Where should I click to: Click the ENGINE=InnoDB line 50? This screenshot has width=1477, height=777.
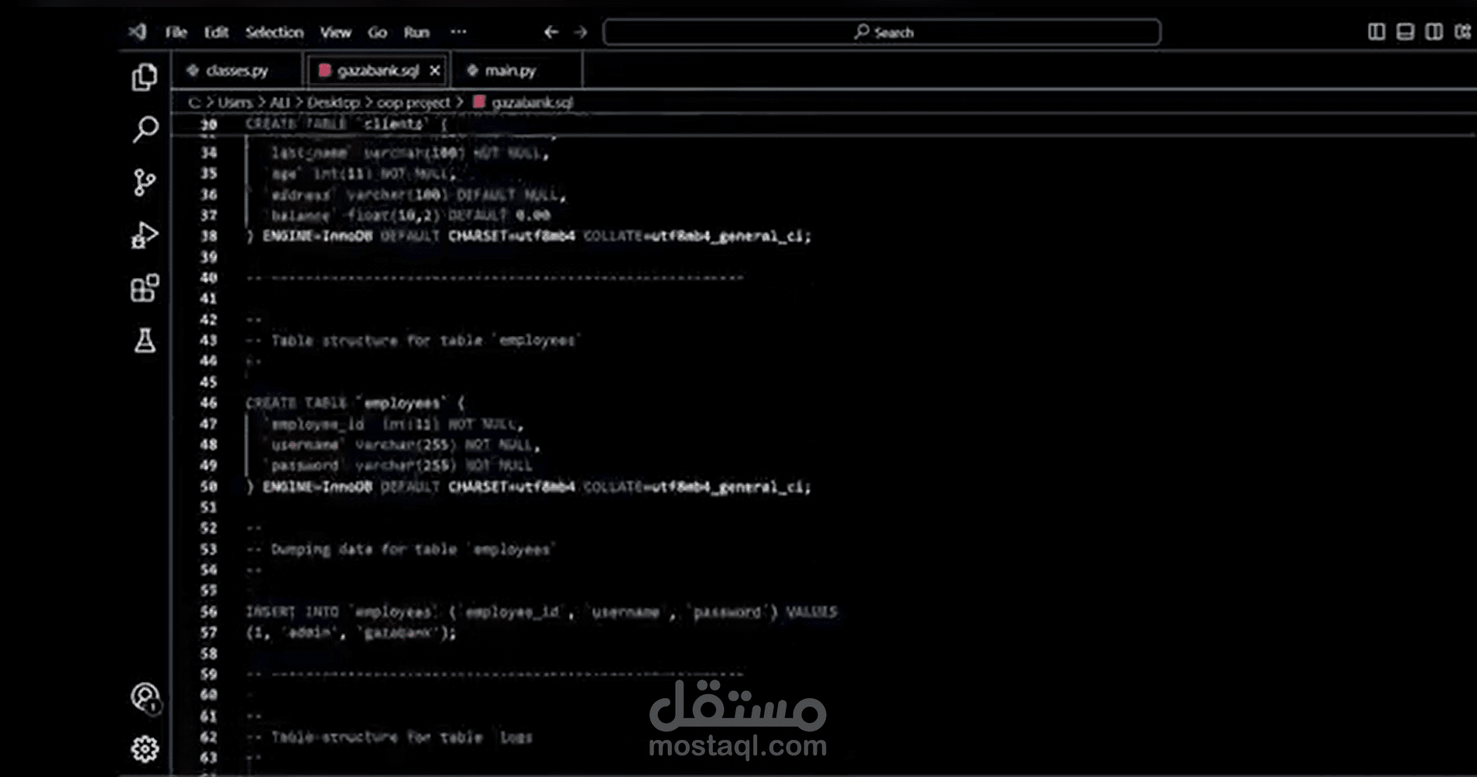tap(529, 487)
